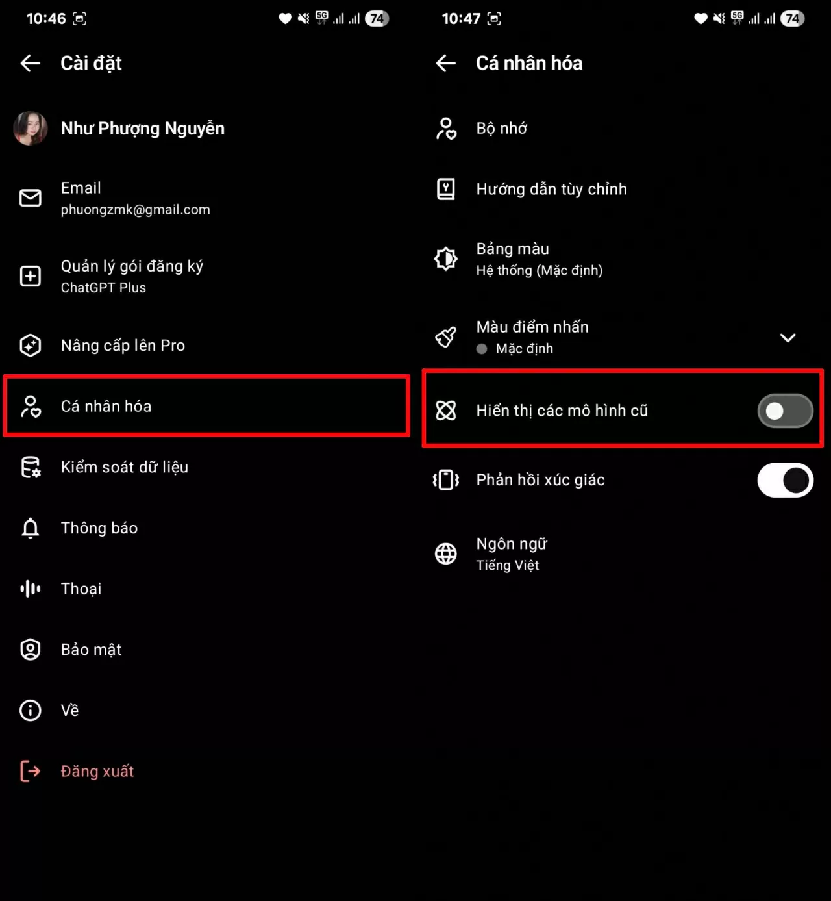This screenshot has width=831, height=901.
Task: Tap the Hướng dẫn tùy chỉnh book icon
Action: coord(446,189)
